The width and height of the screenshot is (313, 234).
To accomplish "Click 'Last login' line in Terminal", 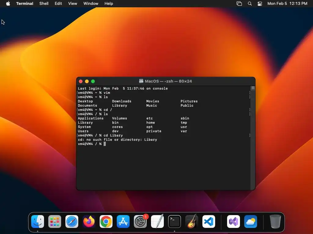I will [x=123, y=88].
